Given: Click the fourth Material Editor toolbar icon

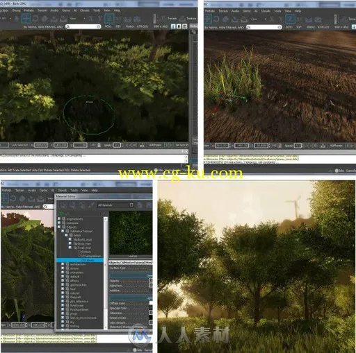Looking at the screenshot, I should click(91, 205).
